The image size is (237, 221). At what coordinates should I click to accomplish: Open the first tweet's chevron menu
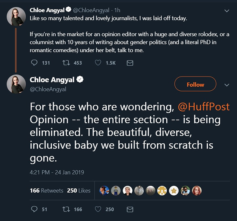(x=227, y=10)
